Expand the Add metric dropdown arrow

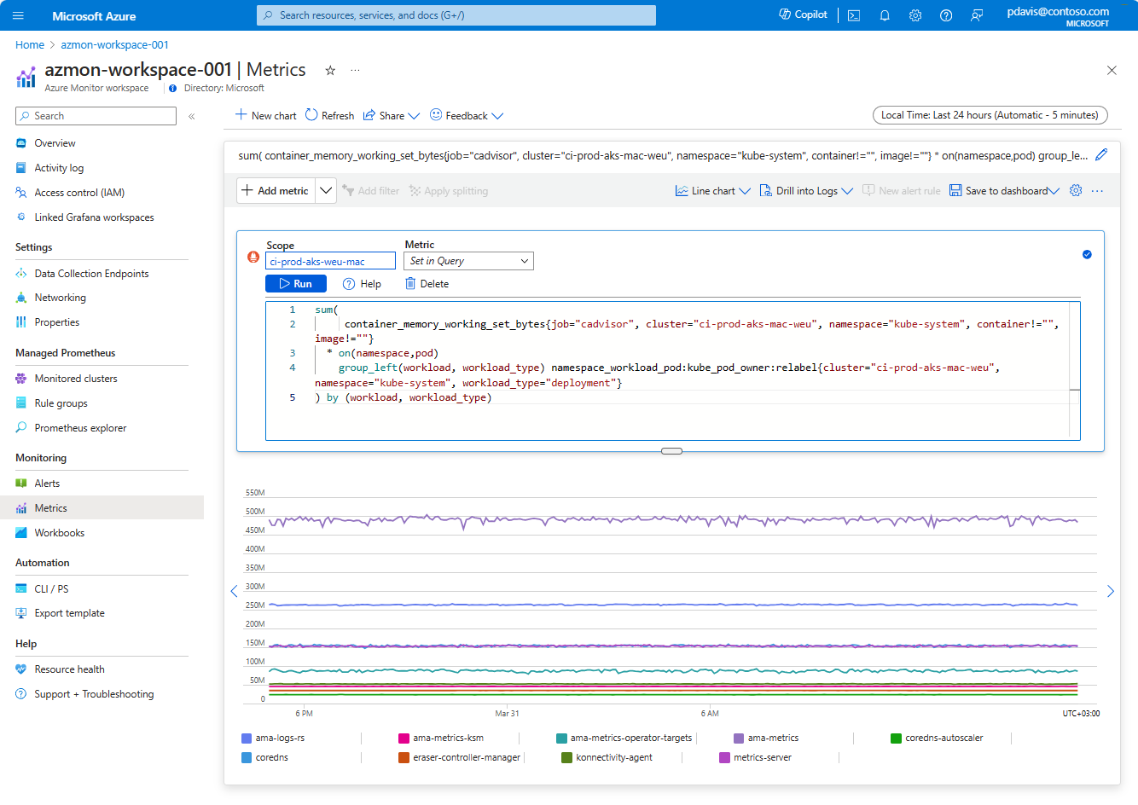pyautogui.click(x=326, y=191)
